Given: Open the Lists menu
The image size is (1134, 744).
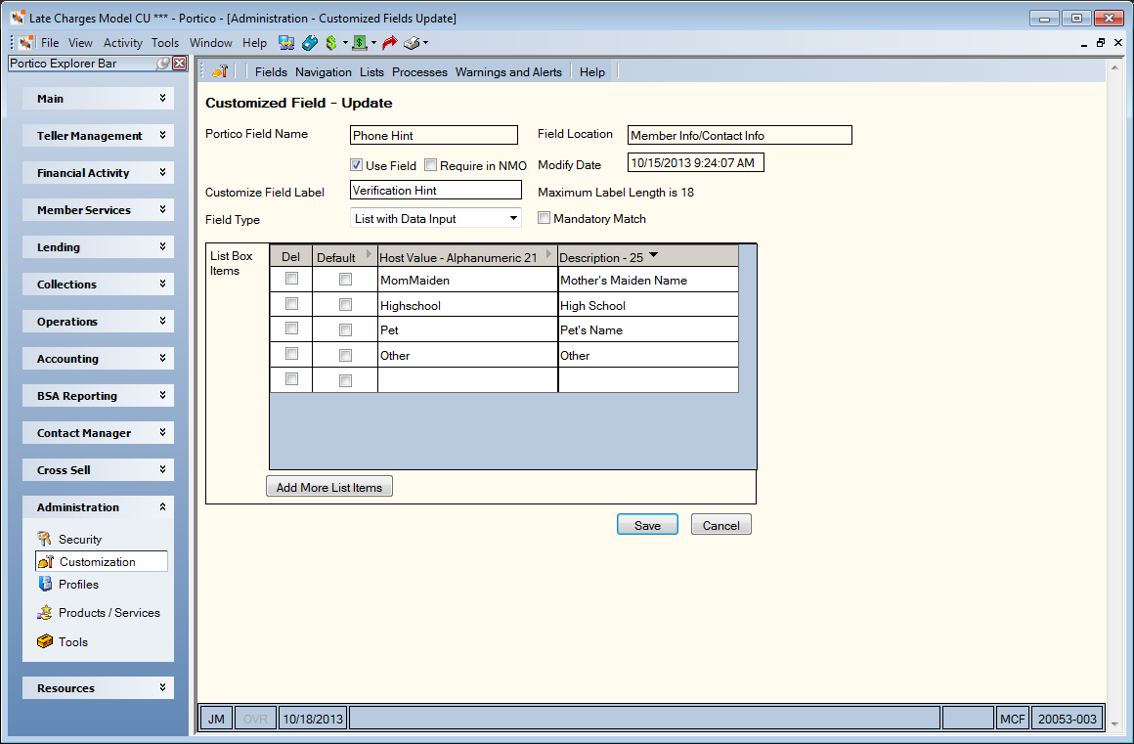Looking at the screenshot, I should pos(371,71).
